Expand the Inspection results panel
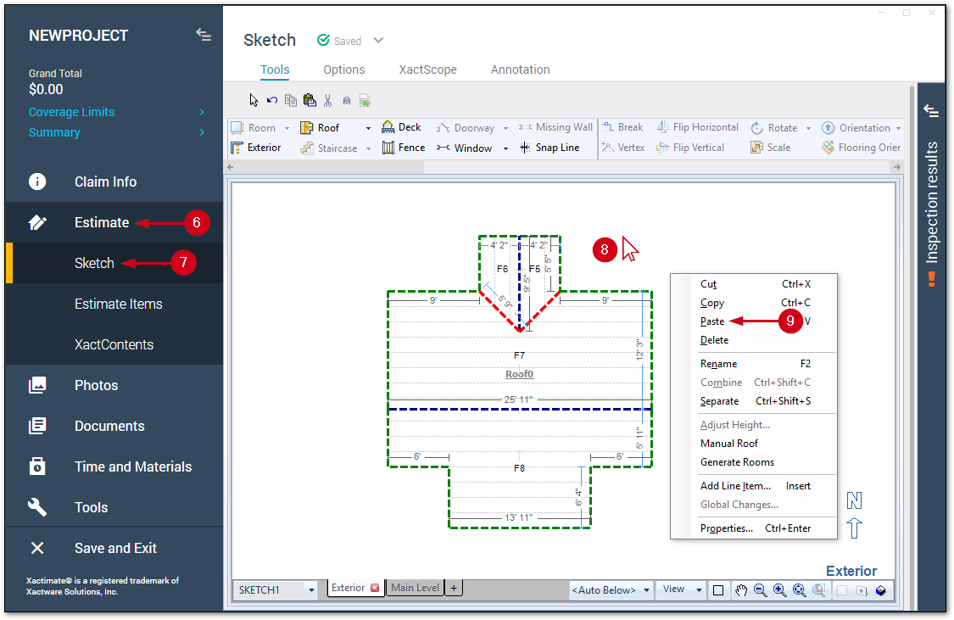 (931, 111)
